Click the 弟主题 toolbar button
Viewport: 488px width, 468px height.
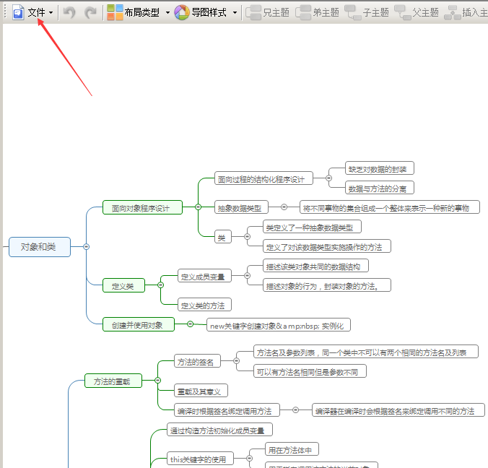point(318,12)
